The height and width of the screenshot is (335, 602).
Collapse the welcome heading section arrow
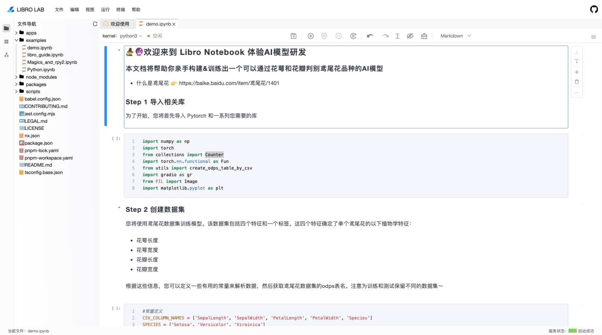point(119,50)
